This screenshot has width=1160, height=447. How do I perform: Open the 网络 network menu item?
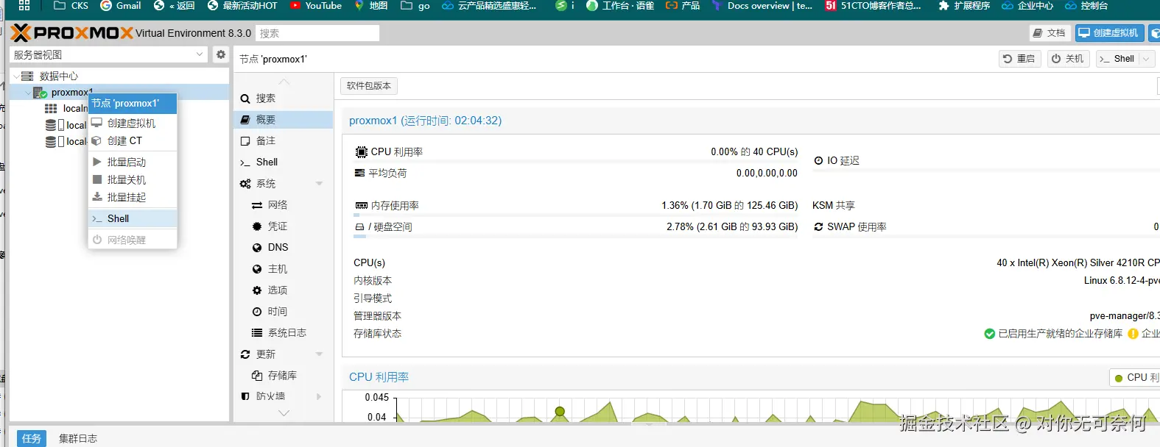click(283, 205)
